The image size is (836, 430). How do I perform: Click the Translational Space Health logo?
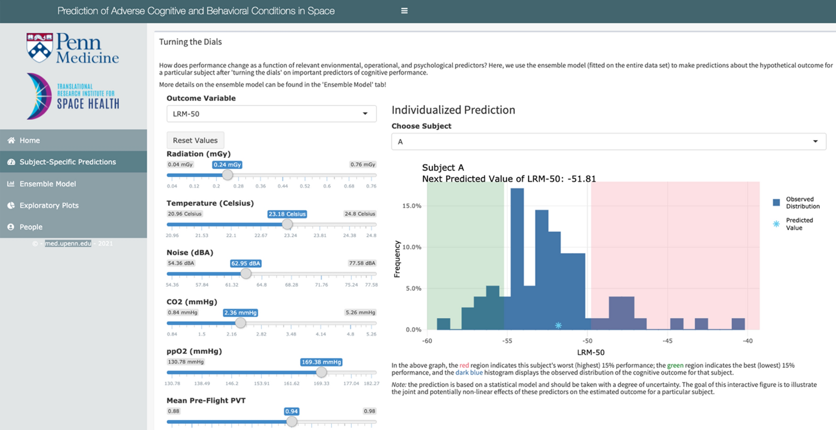click(x=73, y=96)
